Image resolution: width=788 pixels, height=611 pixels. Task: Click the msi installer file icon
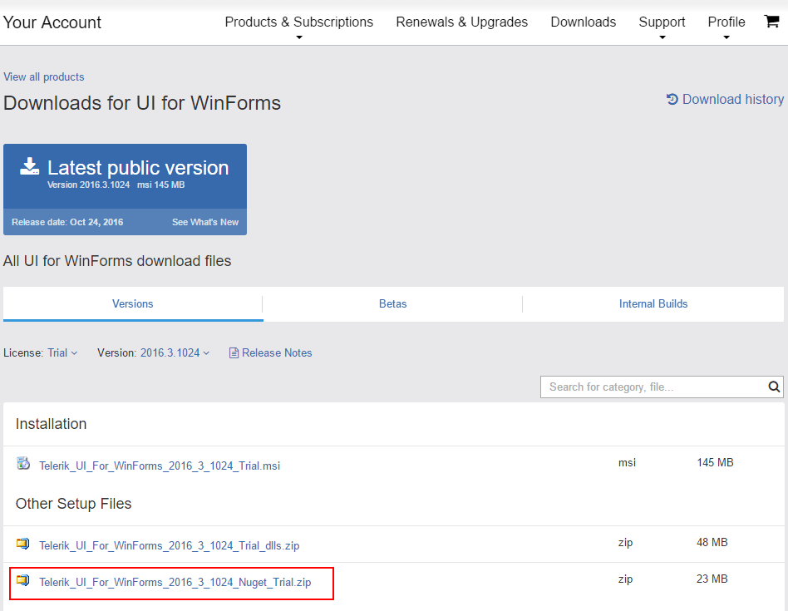[23, 463]
